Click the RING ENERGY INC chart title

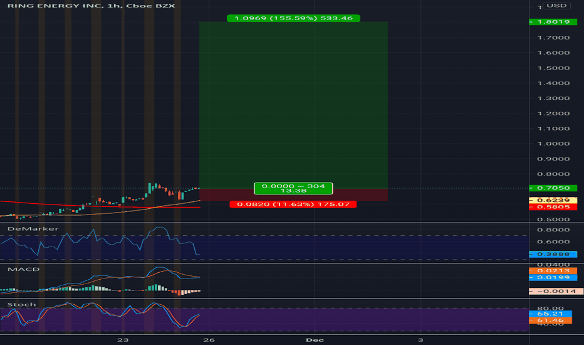[91, 6]
